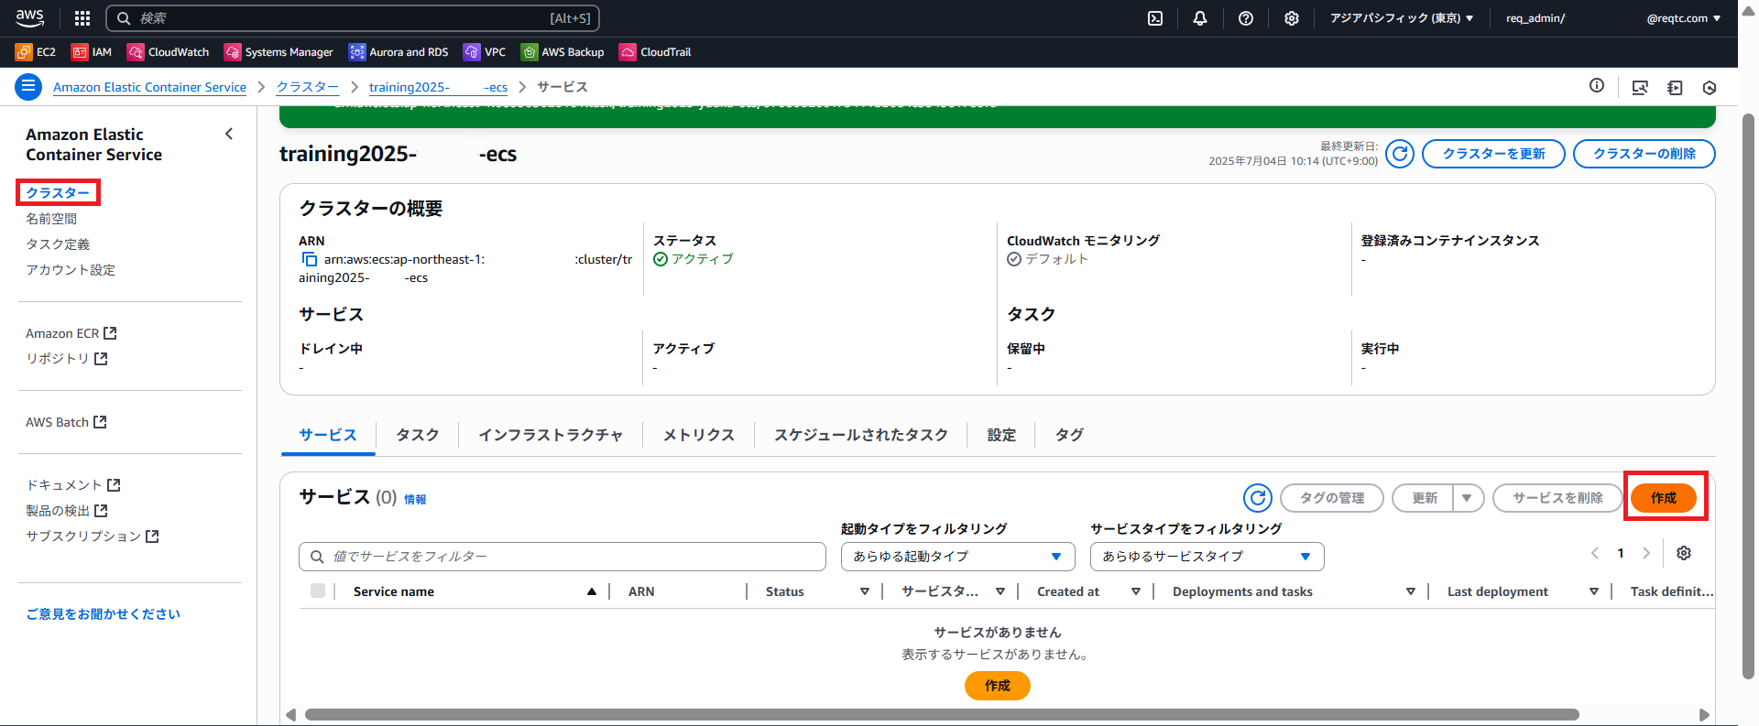Open the services grid menu
1759x726 pixels.
coord(82,17)
